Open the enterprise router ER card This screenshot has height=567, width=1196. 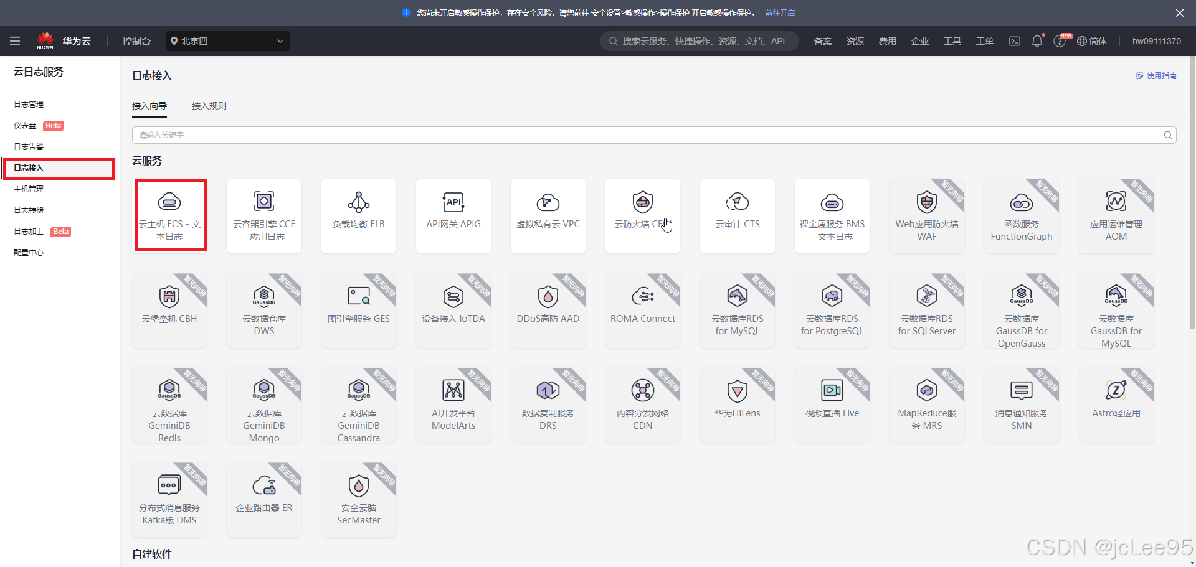[264, 499]
